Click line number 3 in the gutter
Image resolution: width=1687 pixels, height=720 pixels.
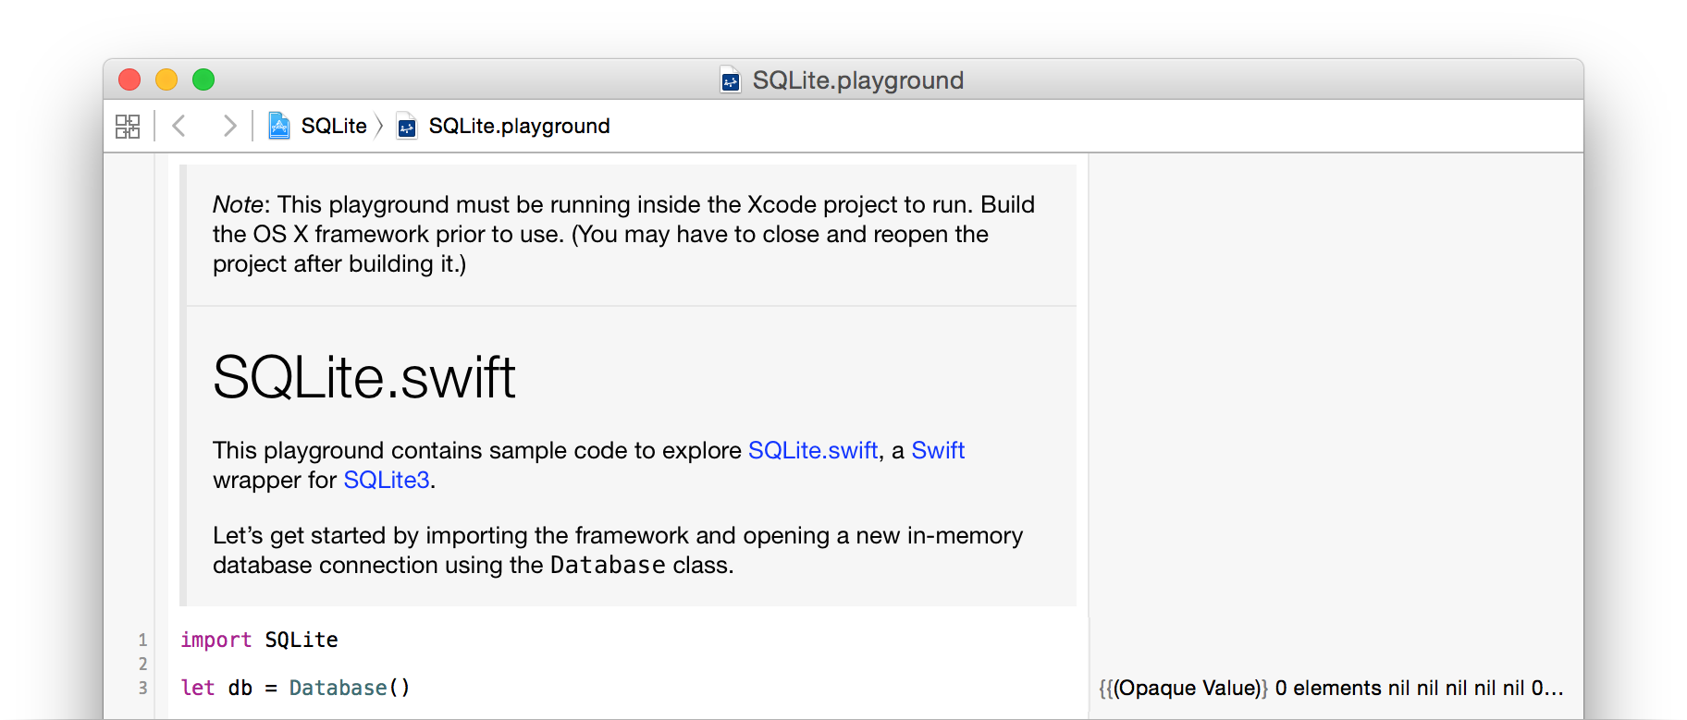click(x=142, y=688)
